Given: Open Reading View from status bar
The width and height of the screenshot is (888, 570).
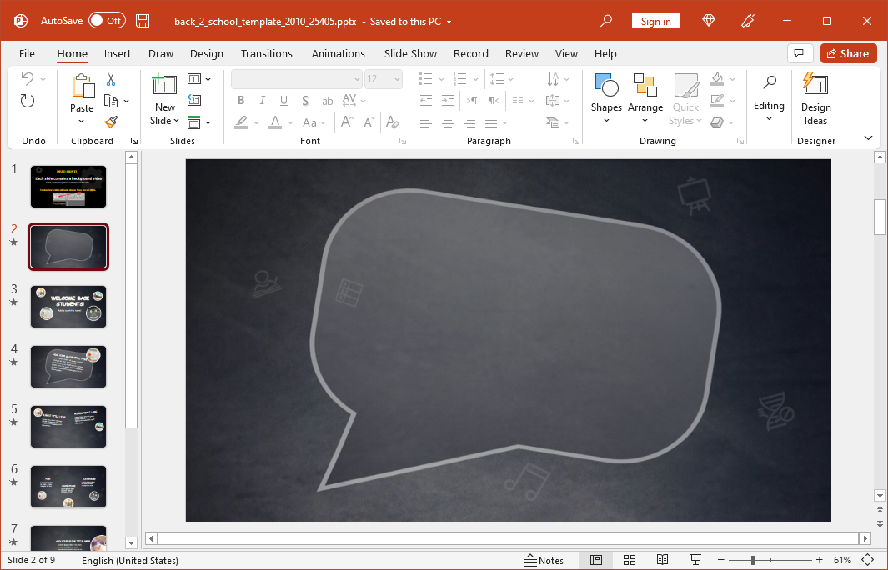Looking at the screenshot, I should 662,560.
